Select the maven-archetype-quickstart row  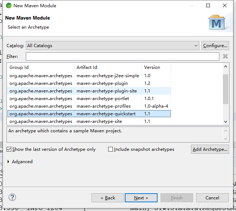click(x=89, y=114)
